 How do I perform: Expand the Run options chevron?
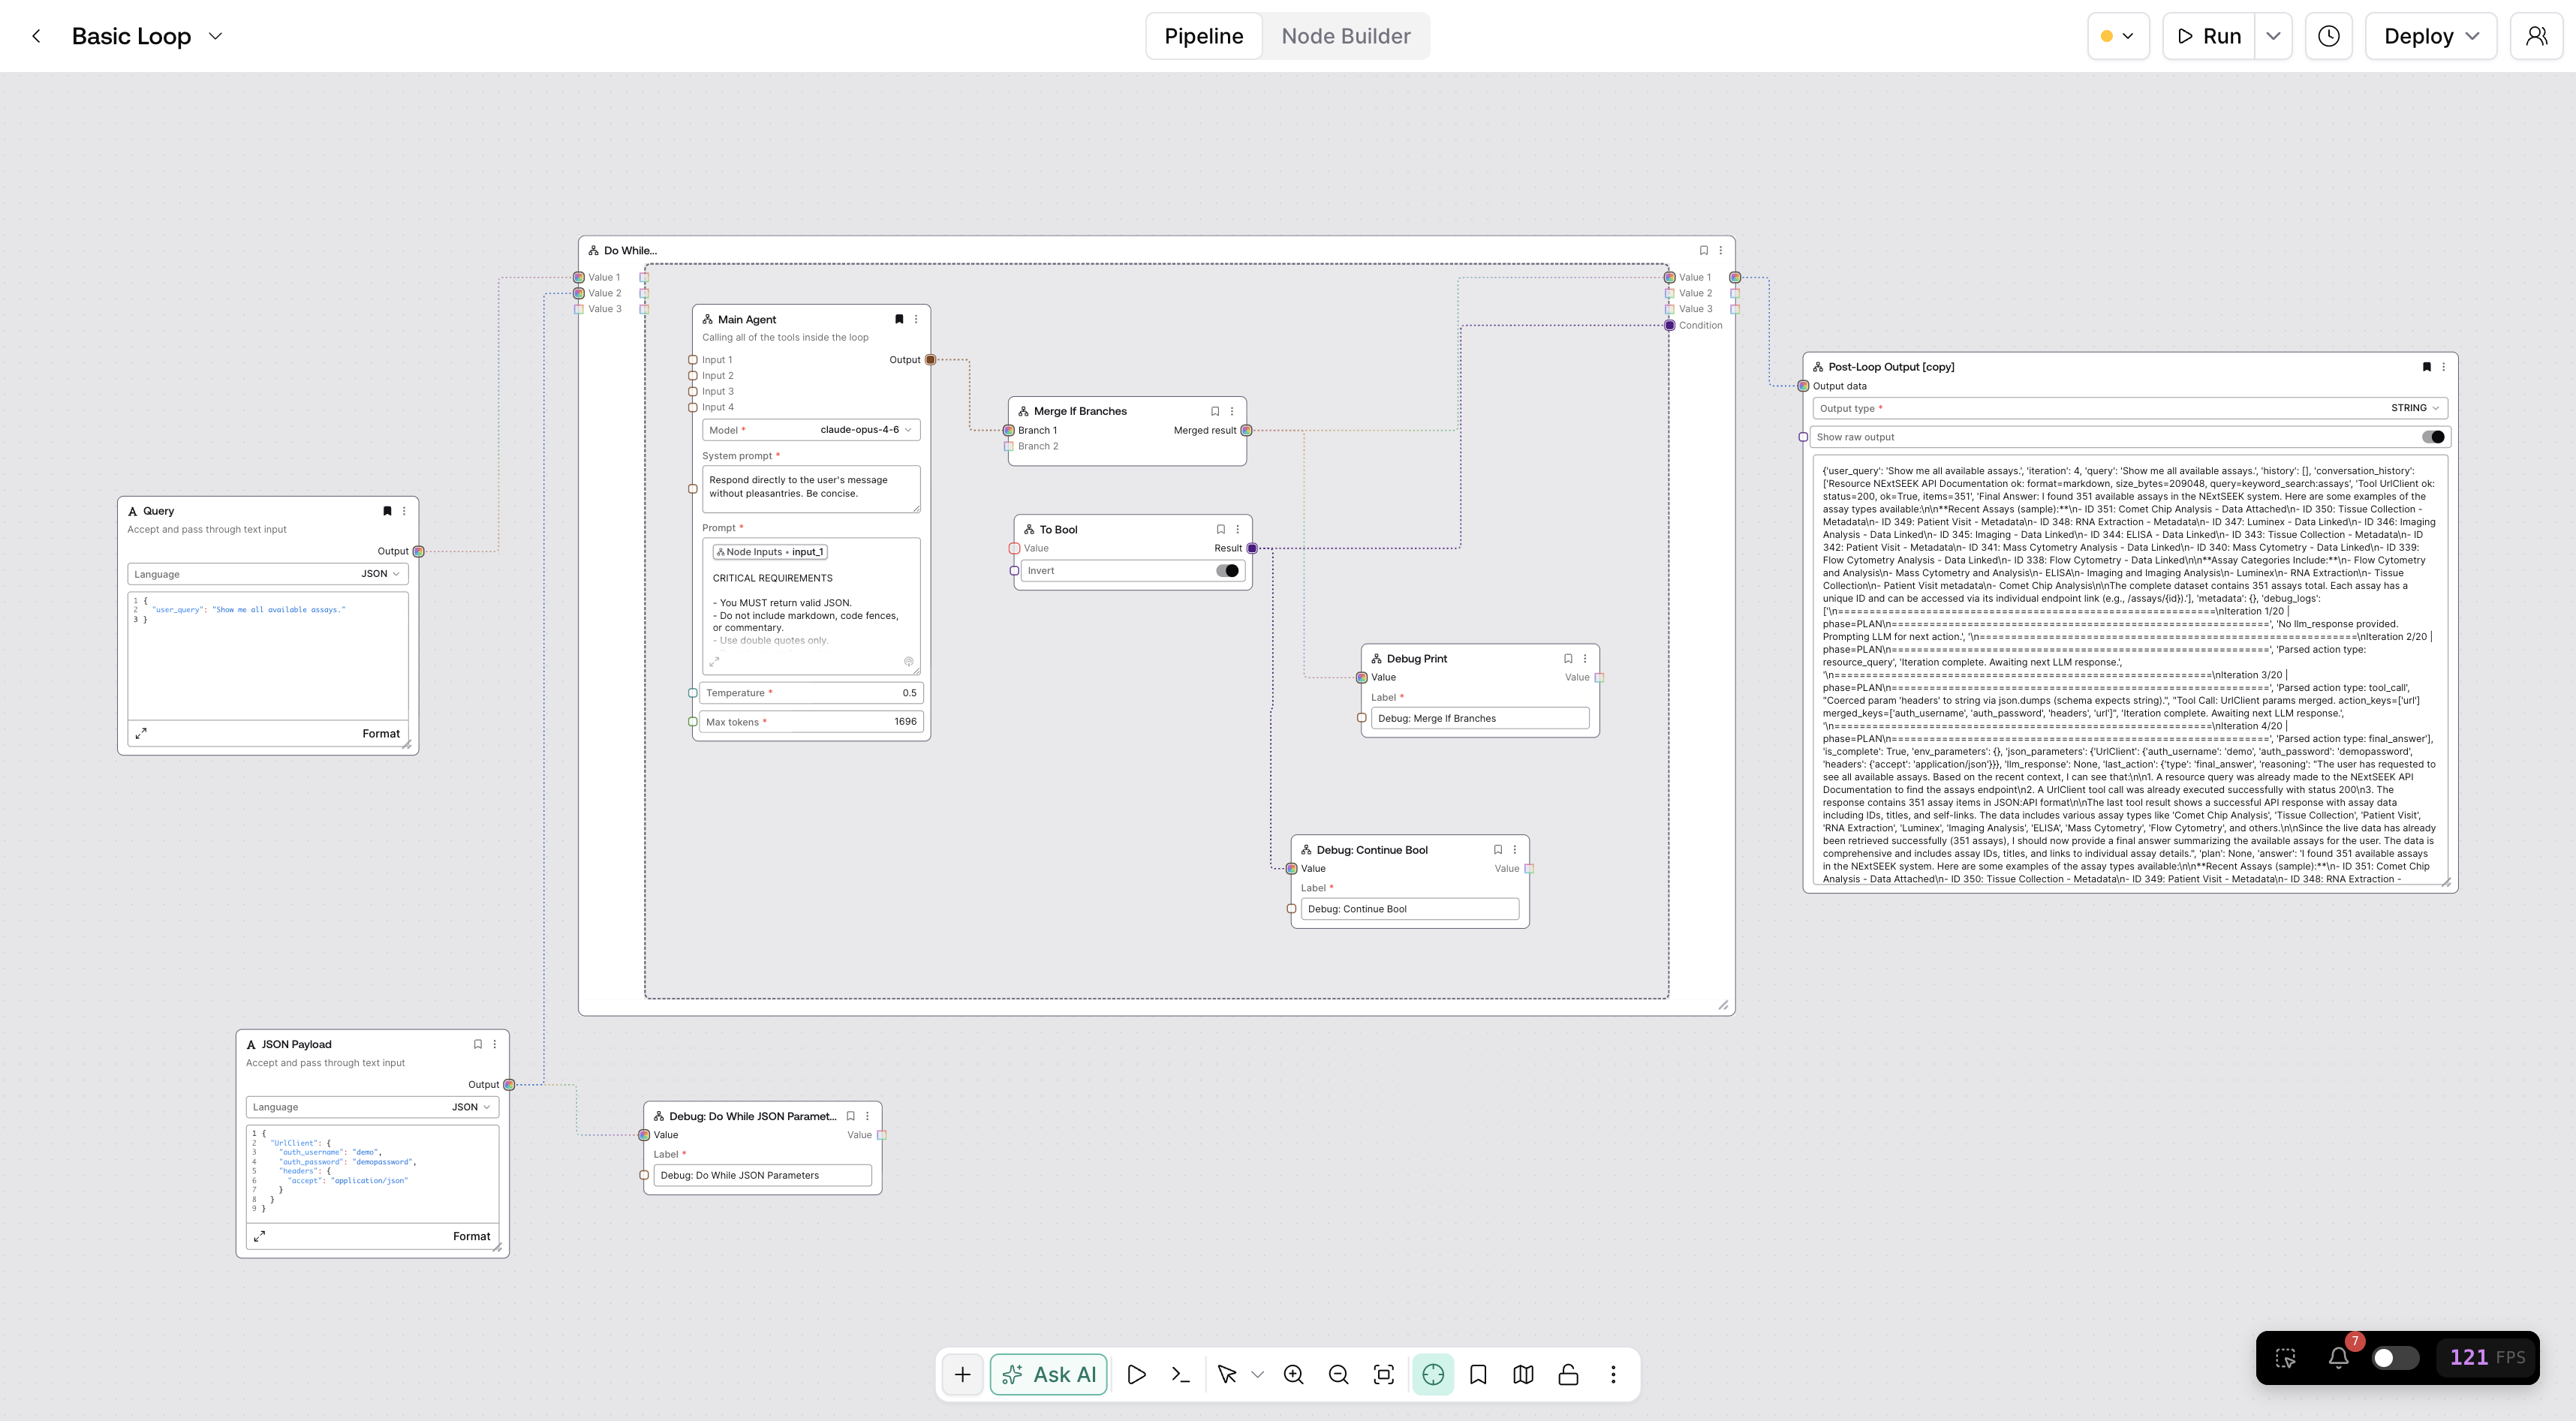click(x=2273, y=36)
